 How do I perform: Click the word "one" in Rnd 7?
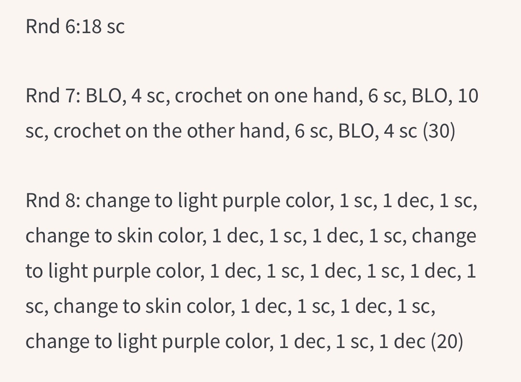tap(292, 96)
